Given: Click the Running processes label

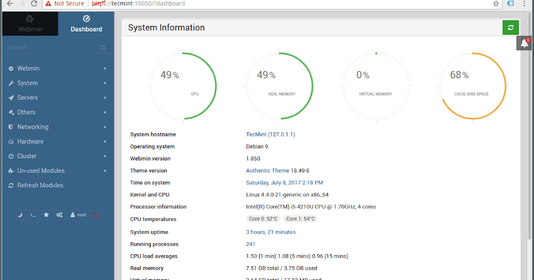Looking at the screenshot, I should 154,244.
